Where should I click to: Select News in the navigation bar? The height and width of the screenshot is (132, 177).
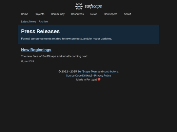[94, 14]
